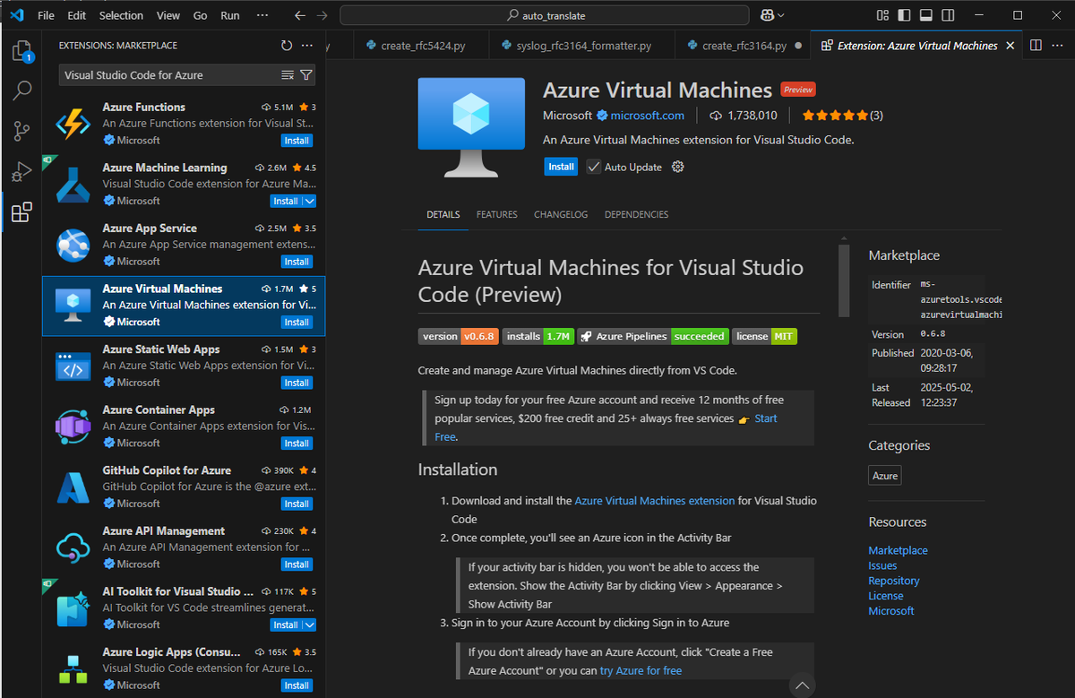Open the Go menu
The image size is (1075, 698).
pos(201,15)
